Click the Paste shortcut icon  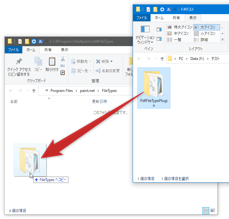point(63,72)
